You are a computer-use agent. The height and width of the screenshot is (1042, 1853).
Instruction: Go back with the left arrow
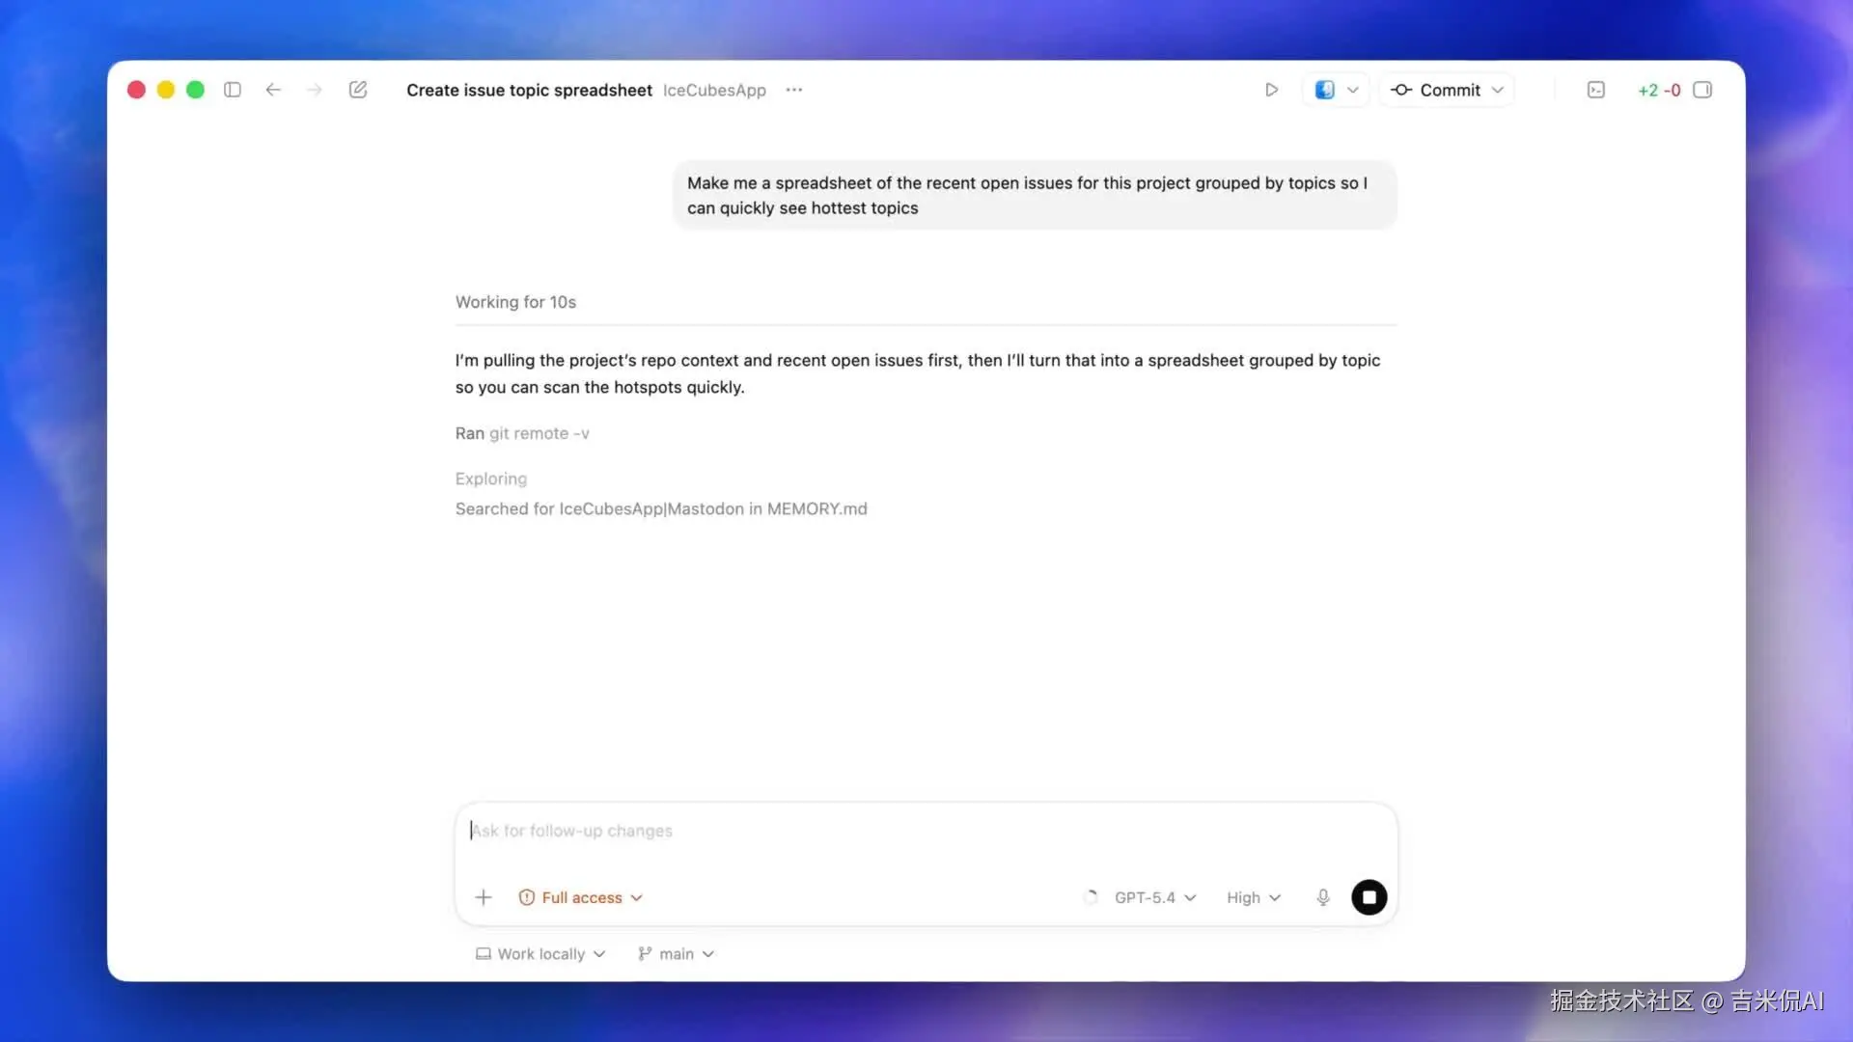[273, 90]
